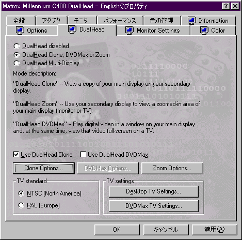This screenshot has width=242, height=240.
Task: Click the "Mode description:" label
Action: 35,73
